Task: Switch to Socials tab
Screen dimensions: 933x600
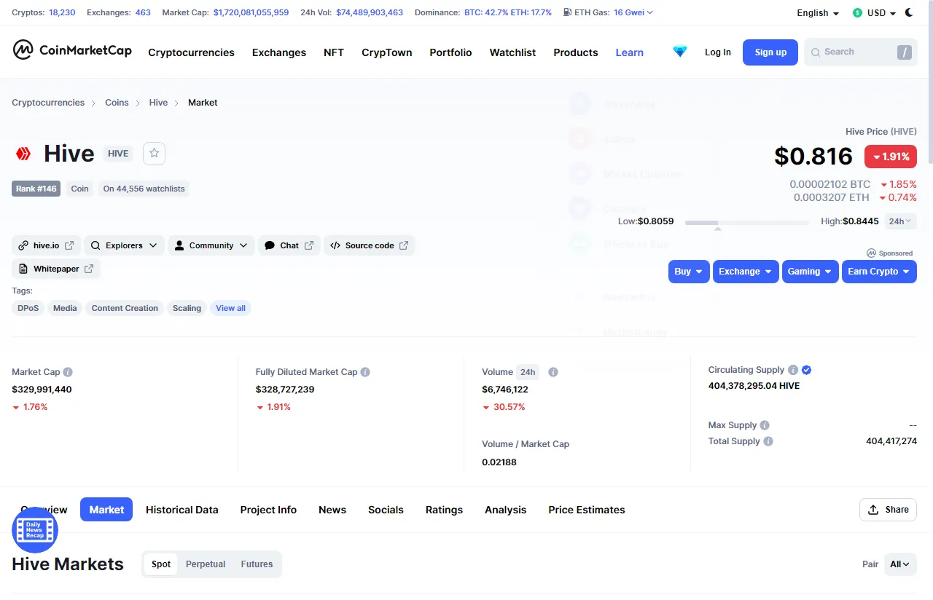Action: click(386, 510)
